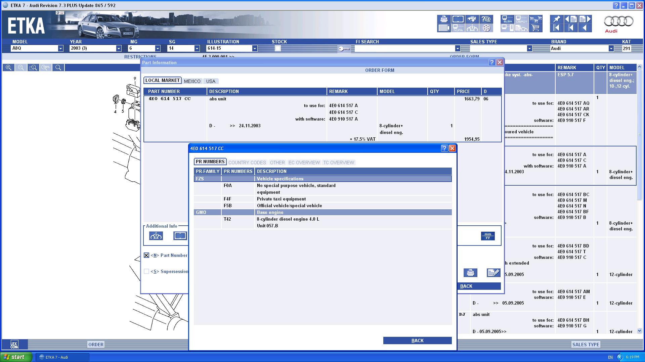Click the zoom area selection magnifier
The height and width of the screenshot is (362, 645).
(33, 67)
